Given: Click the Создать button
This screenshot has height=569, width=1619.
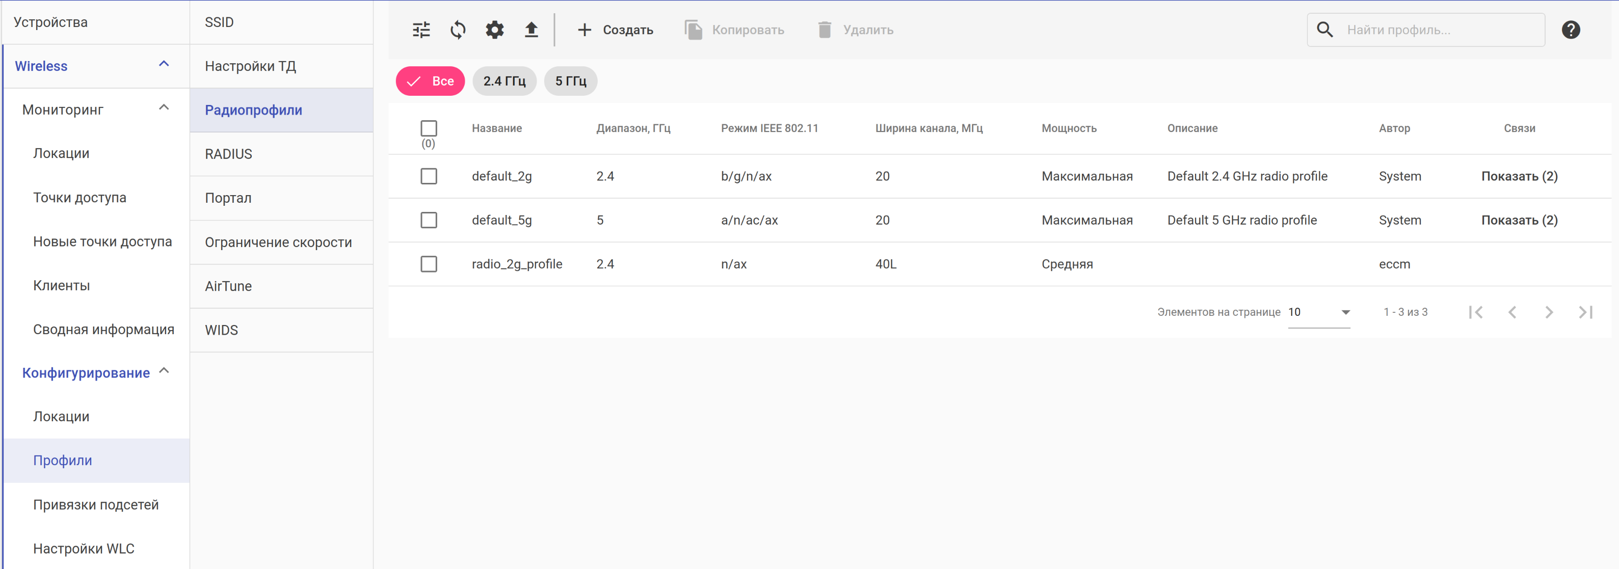Looking at the screenshot, I should tap(615, 30).
